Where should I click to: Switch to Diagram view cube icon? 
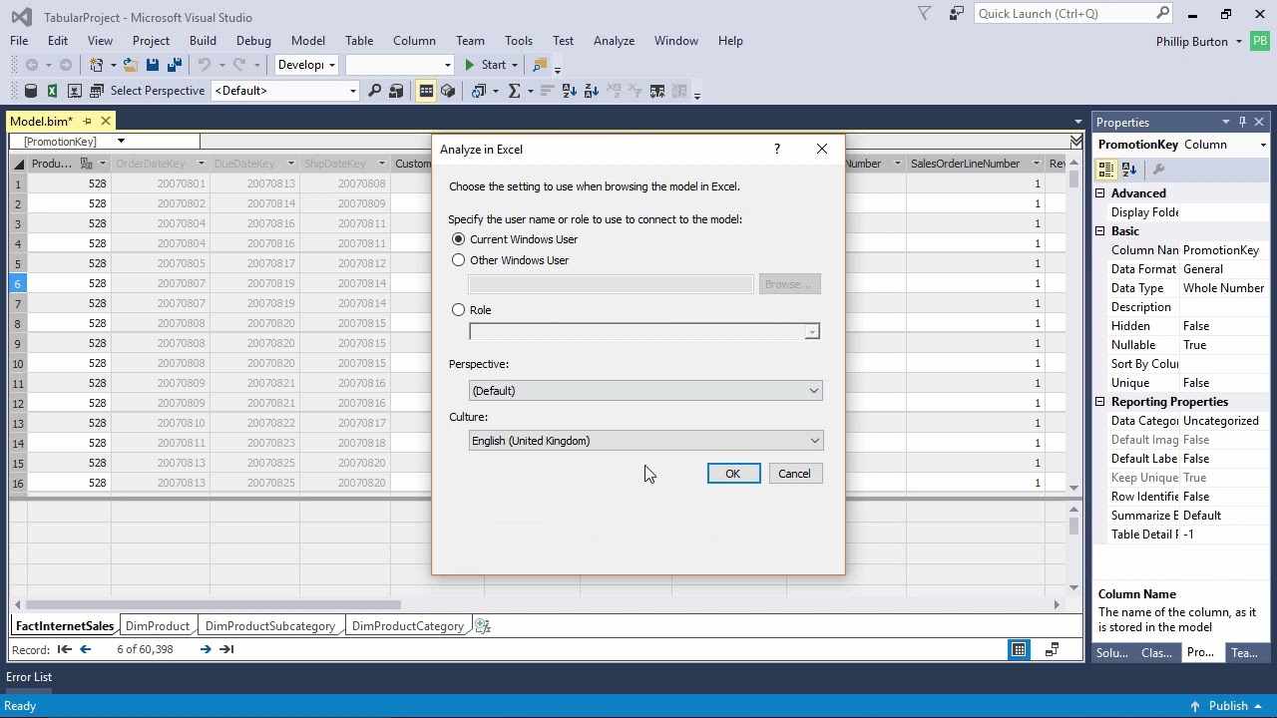448,91
